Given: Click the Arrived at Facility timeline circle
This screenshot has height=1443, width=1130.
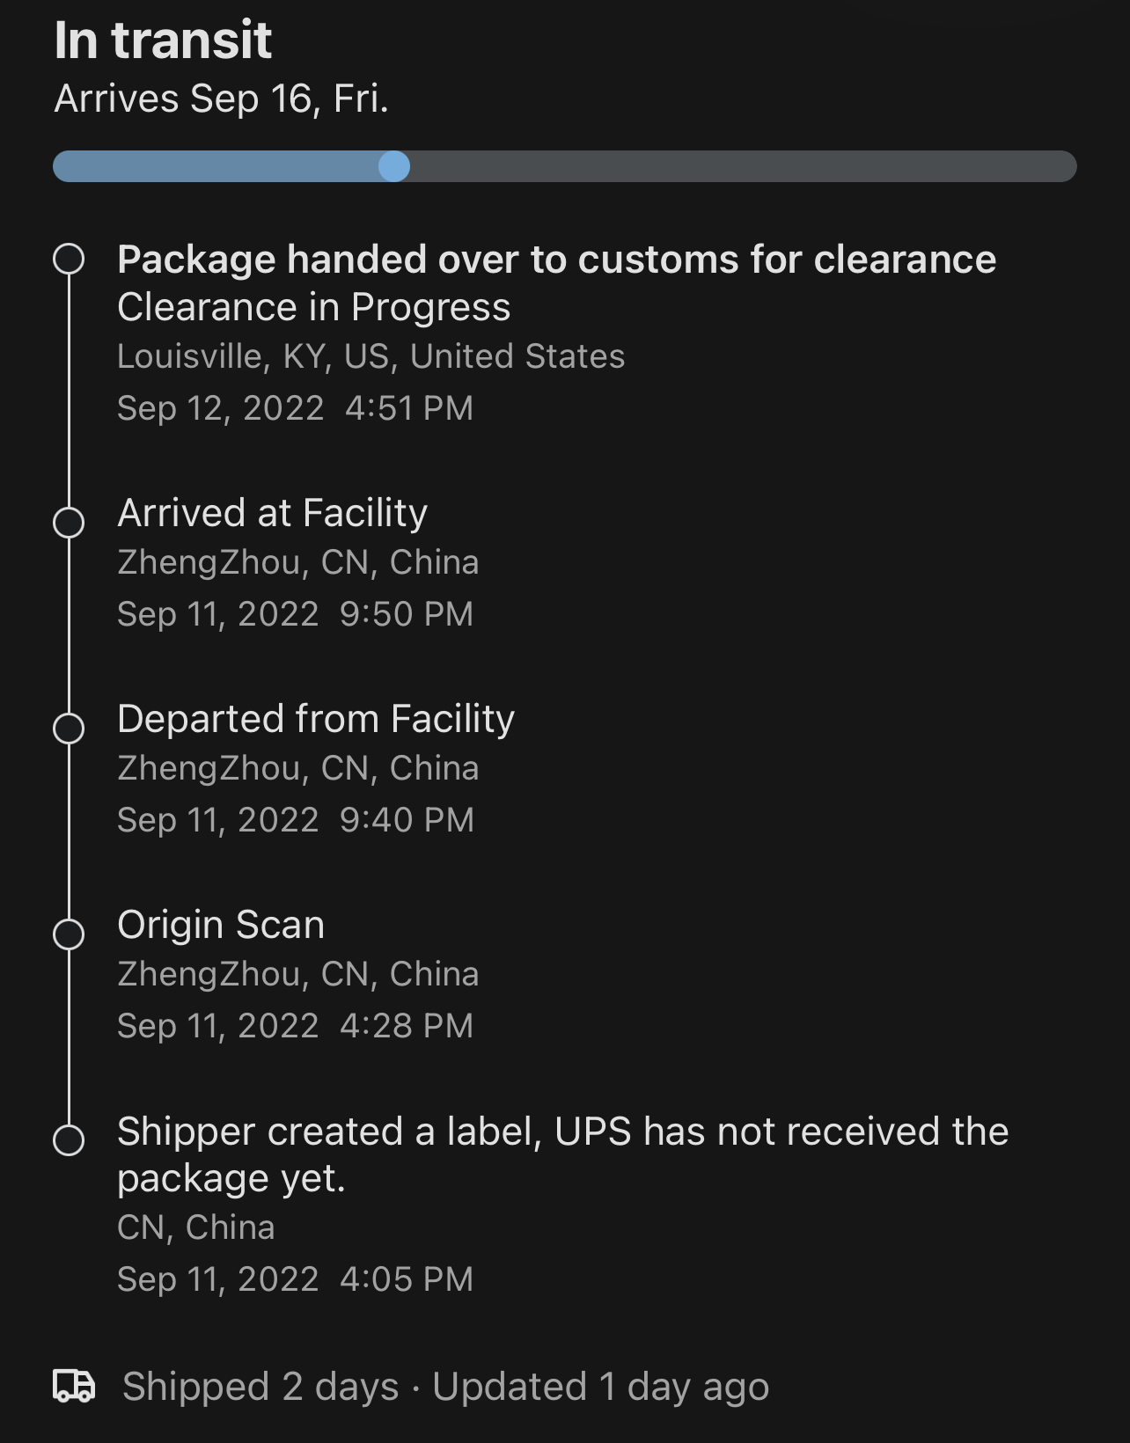Looking at the screenshot, I should [x=69, y=522].
